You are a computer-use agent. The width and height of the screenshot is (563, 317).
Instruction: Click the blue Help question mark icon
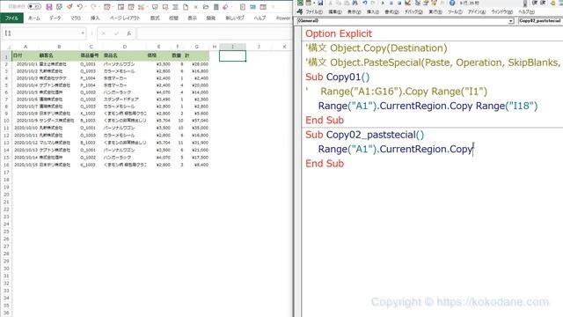pos(452,3)
